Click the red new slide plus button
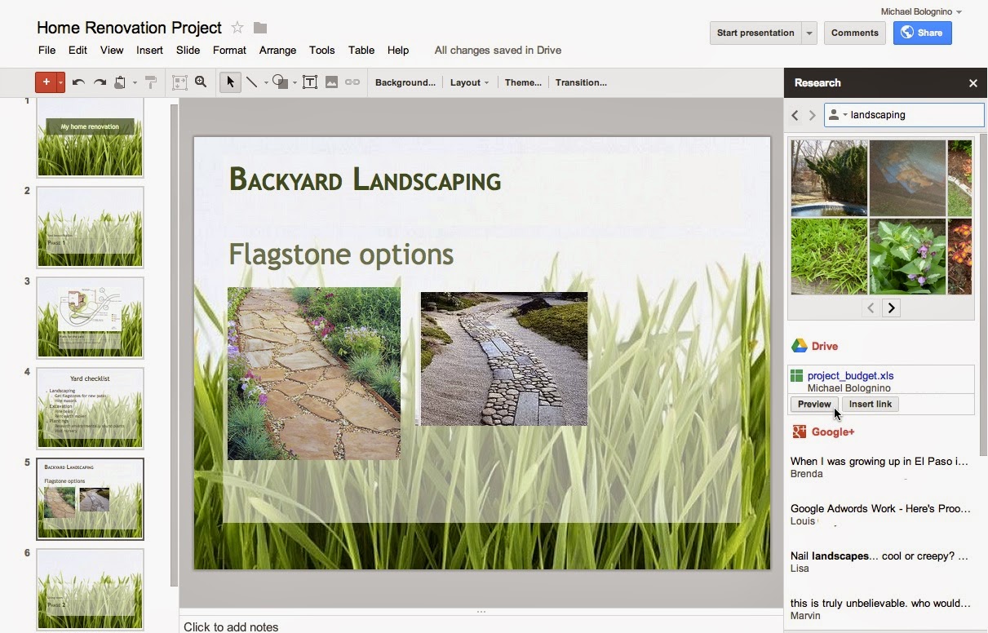Image resolution: width=988 pixels, height=633 pixels. tap(46, 82)
